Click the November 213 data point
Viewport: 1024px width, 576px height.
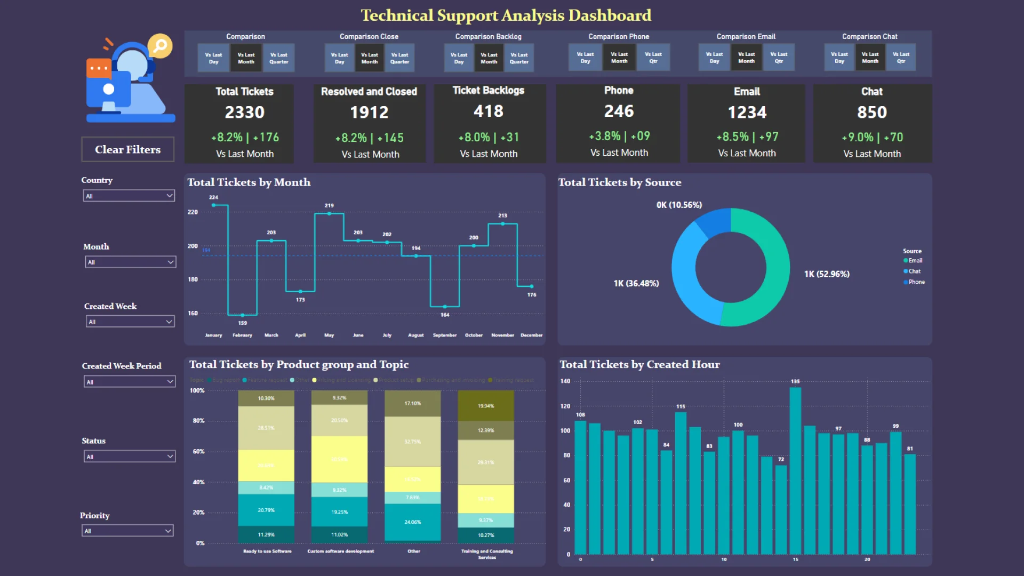(503, 223)
